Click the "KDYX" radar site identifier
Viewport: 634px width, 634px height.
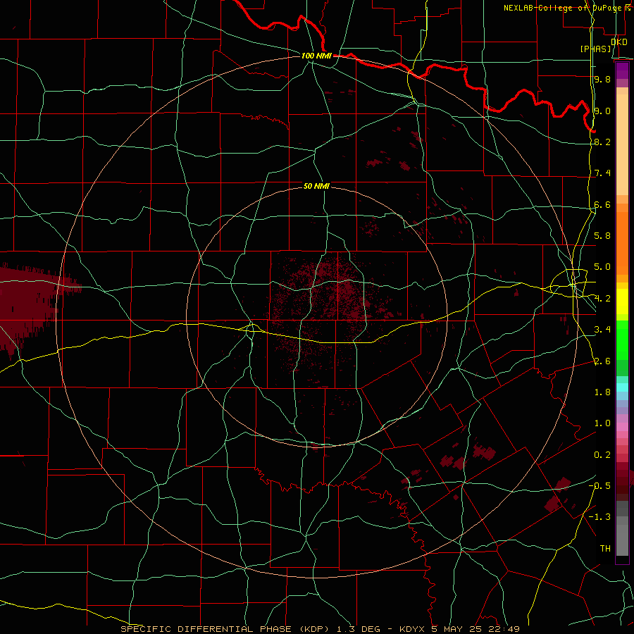click(412, 629)
